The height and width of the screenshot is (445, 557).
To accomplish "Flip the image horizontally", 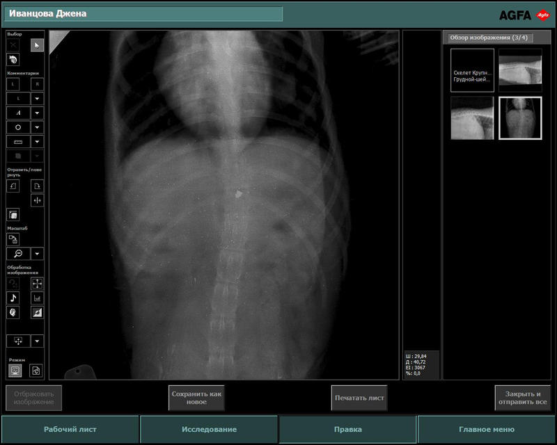I will click(x=37, y=200).
